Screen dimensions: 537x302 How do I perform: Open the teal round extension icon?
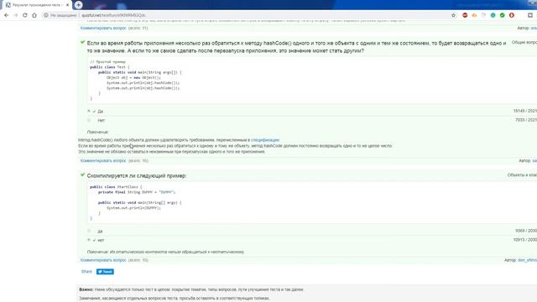493,15
